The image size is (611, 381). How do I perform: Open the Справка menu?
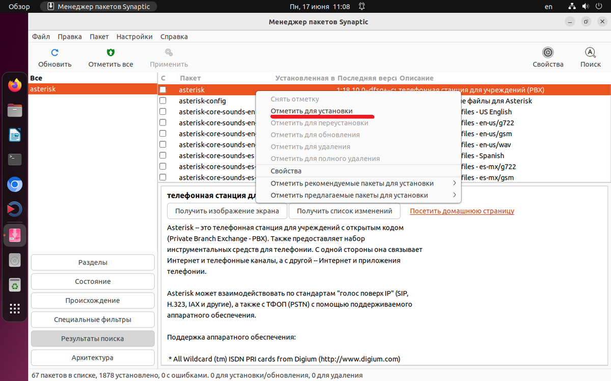click(x=174, y=37)
